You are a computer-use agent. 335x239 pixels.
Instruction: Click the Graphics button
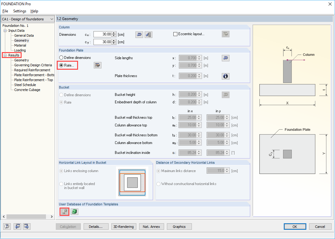(x=179, y=227)
